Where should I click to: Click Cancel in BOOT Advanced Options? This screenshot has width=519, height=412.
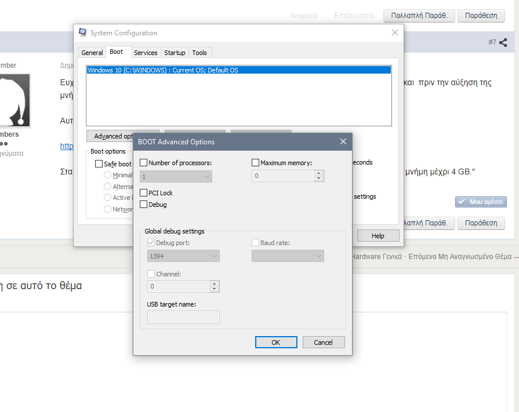(324, 342)
